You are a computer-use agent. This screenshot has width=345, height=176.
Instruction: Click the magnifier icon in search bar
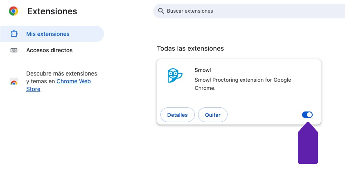pyautogui.click(x=161, y=11)
